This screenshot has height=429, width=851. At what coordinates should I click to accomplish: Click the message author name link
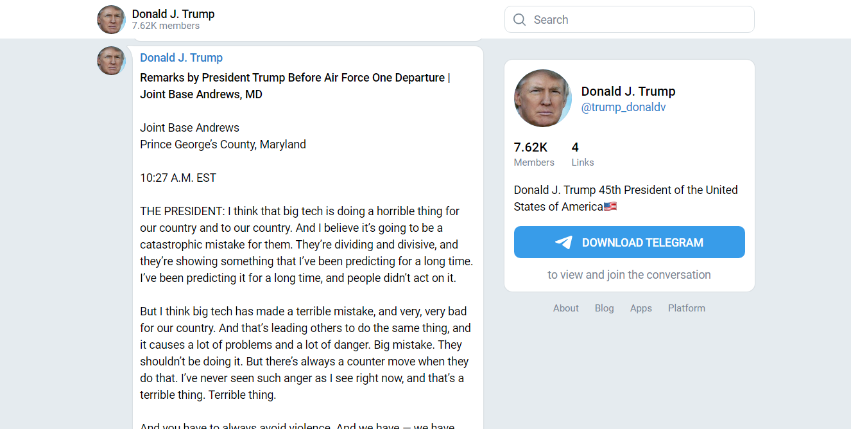pyautogui.click(x=181, y=58)
